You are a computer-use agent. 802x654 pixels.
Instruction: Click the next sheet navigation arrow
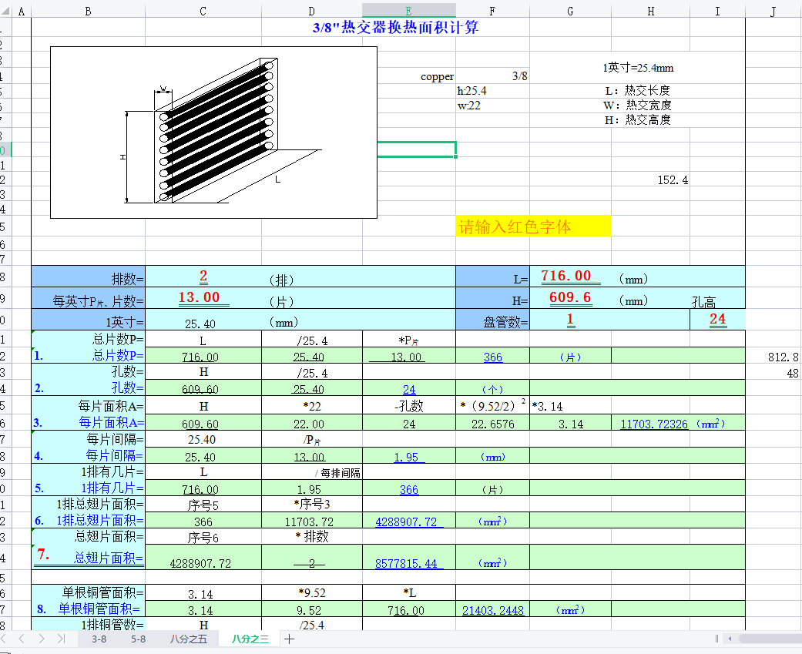[42, 639]
